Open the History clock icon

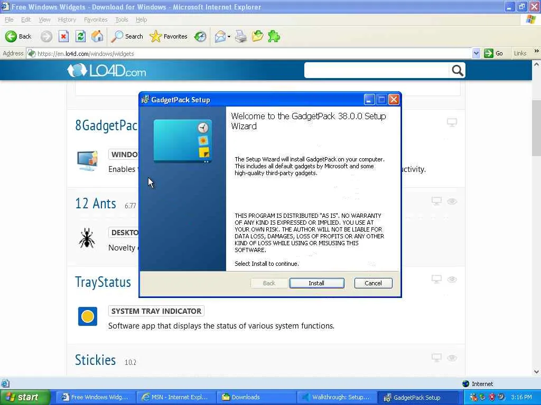(x=200, y=36)
